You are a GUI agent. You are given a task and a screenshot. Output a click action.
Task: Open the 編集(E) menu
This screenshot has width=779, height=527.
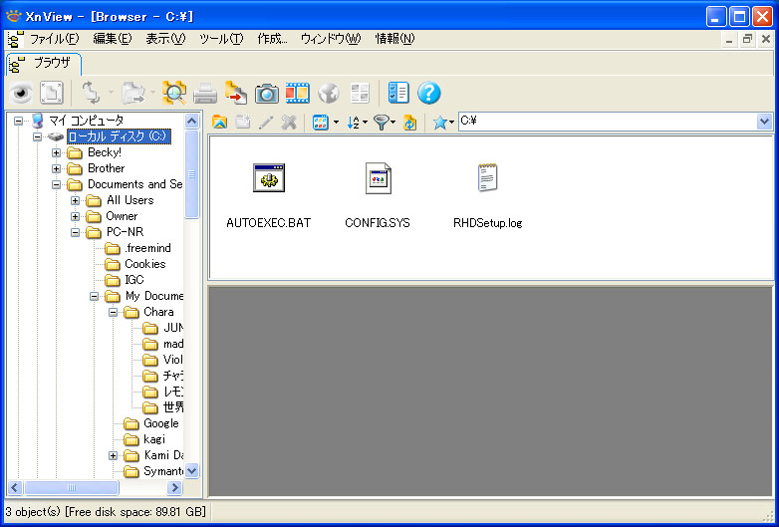[113, 39]
